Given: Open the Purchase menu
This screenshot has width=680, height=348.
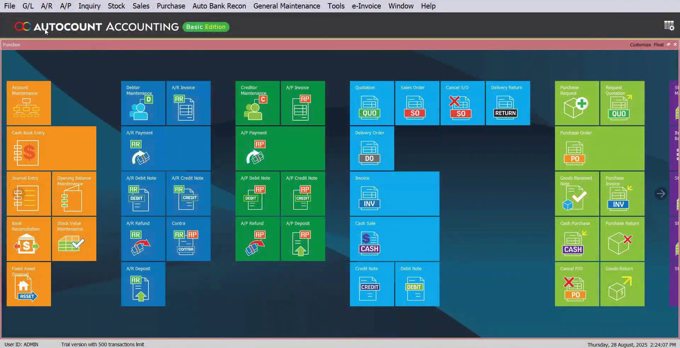Looking at the screenshot, I should point(171,6).
